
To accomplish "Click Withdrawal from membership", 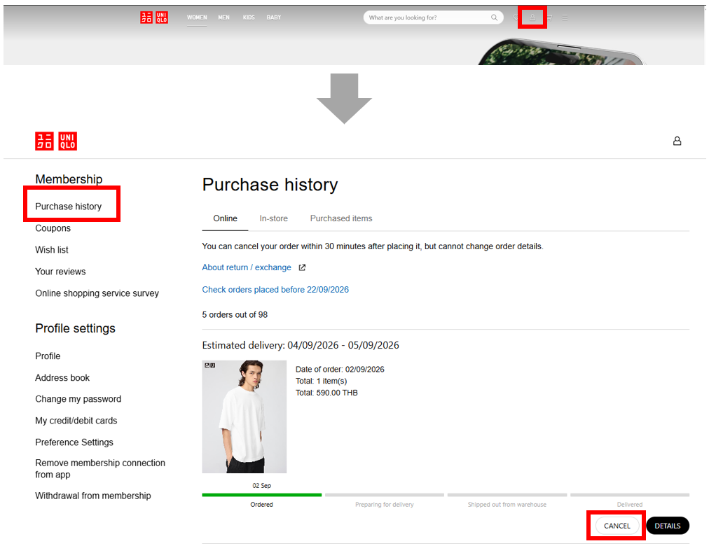I will 93,496.
